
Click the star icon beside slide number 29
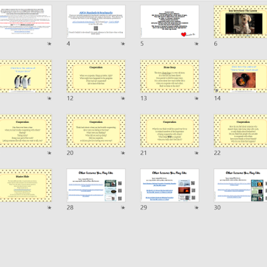pyautogui.click(x=197, y=208)
